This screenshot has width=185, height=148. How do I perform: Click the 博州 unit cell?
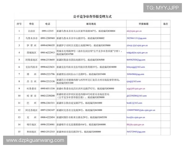(x=31, y=74)
